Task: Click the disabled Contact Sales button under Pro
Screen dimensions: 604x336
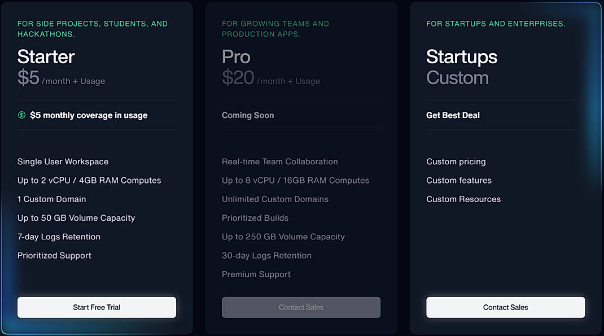Action: (x=301, y=307)
